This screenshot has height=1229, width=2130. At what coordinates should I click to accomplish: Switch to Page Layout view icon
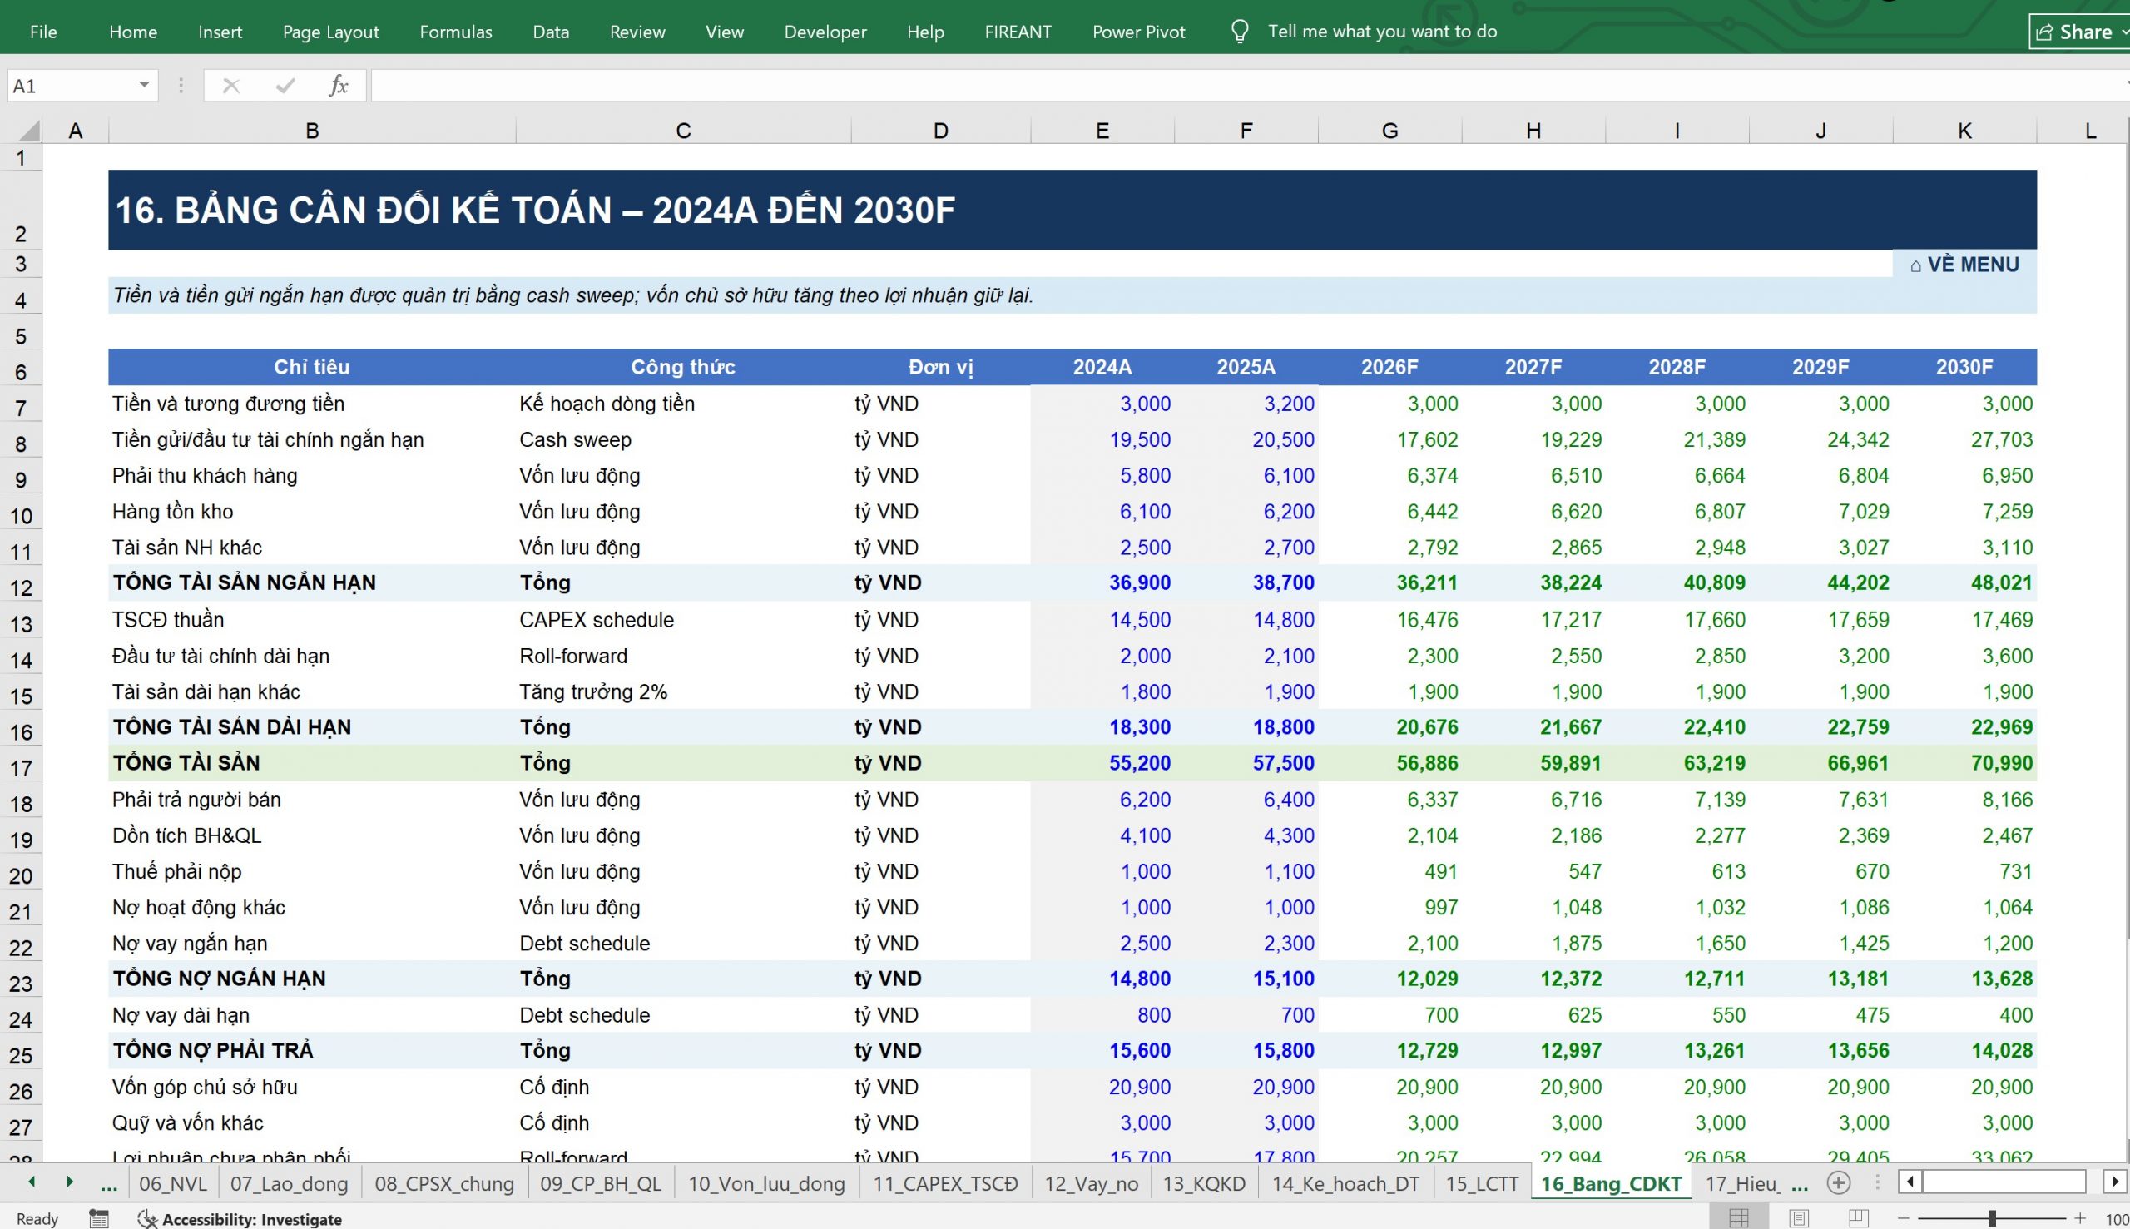coord(1799,1218)
